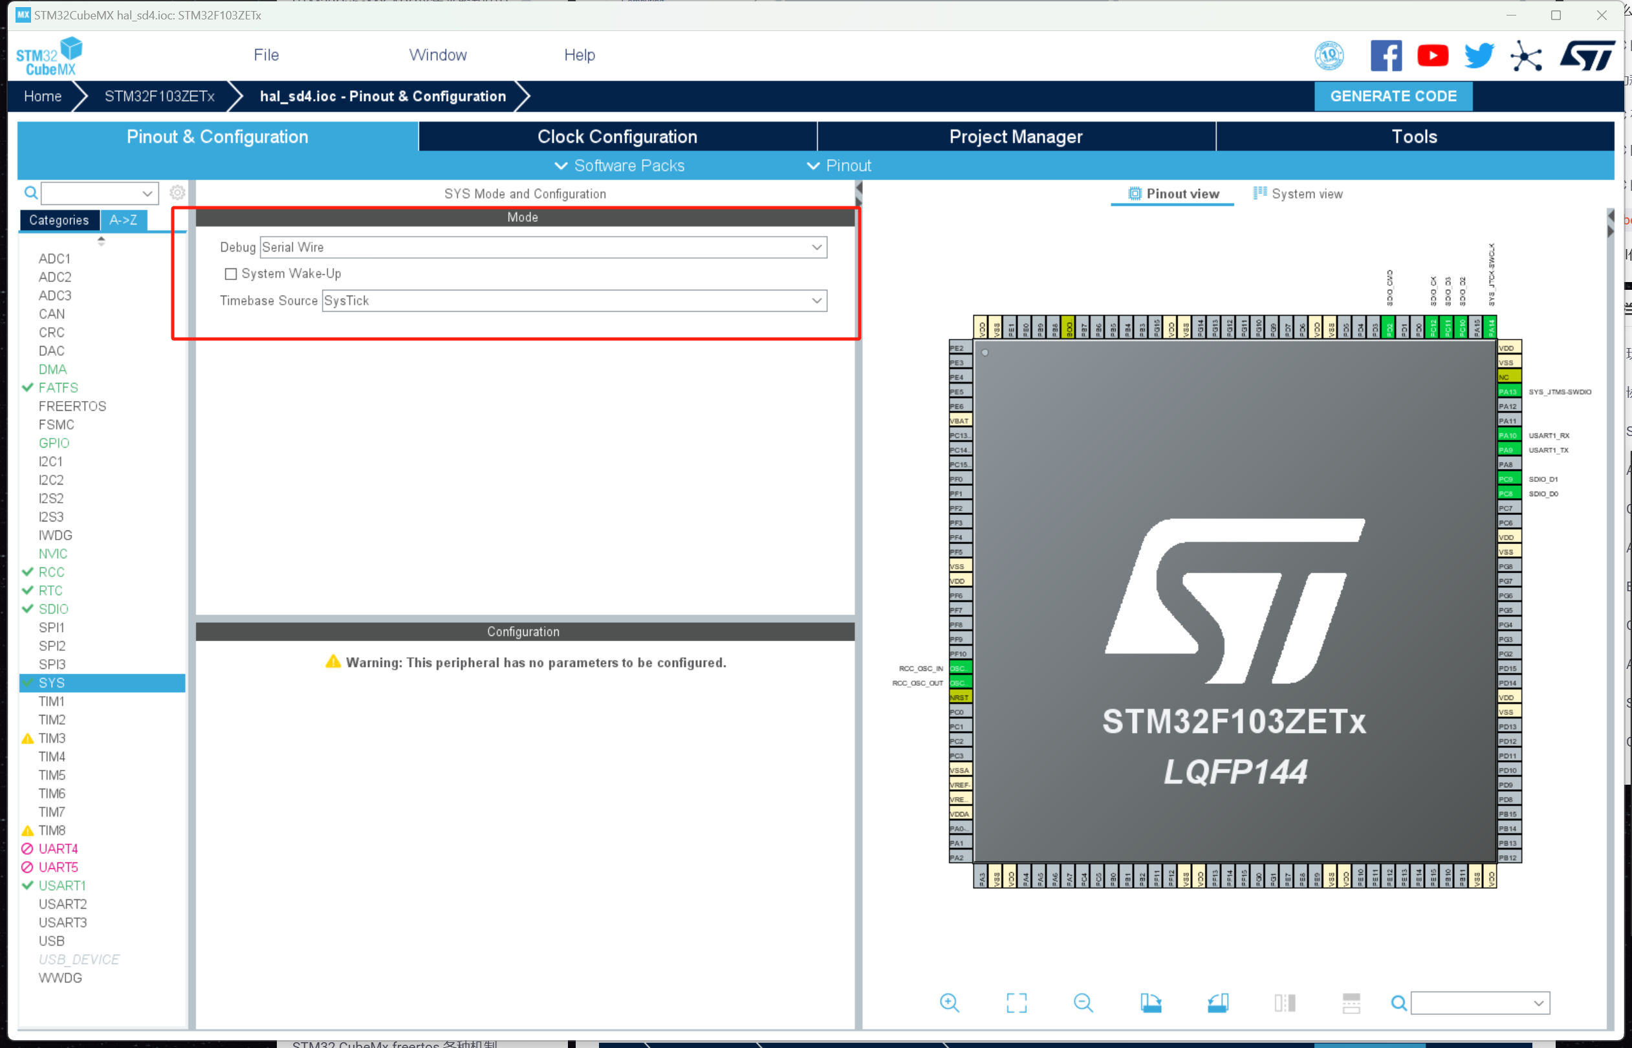Select DMA in the peripheral list

tap(52, 369)
